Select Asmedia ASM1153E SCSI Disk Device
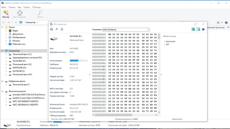230x129 pixels. click(28, 95)
